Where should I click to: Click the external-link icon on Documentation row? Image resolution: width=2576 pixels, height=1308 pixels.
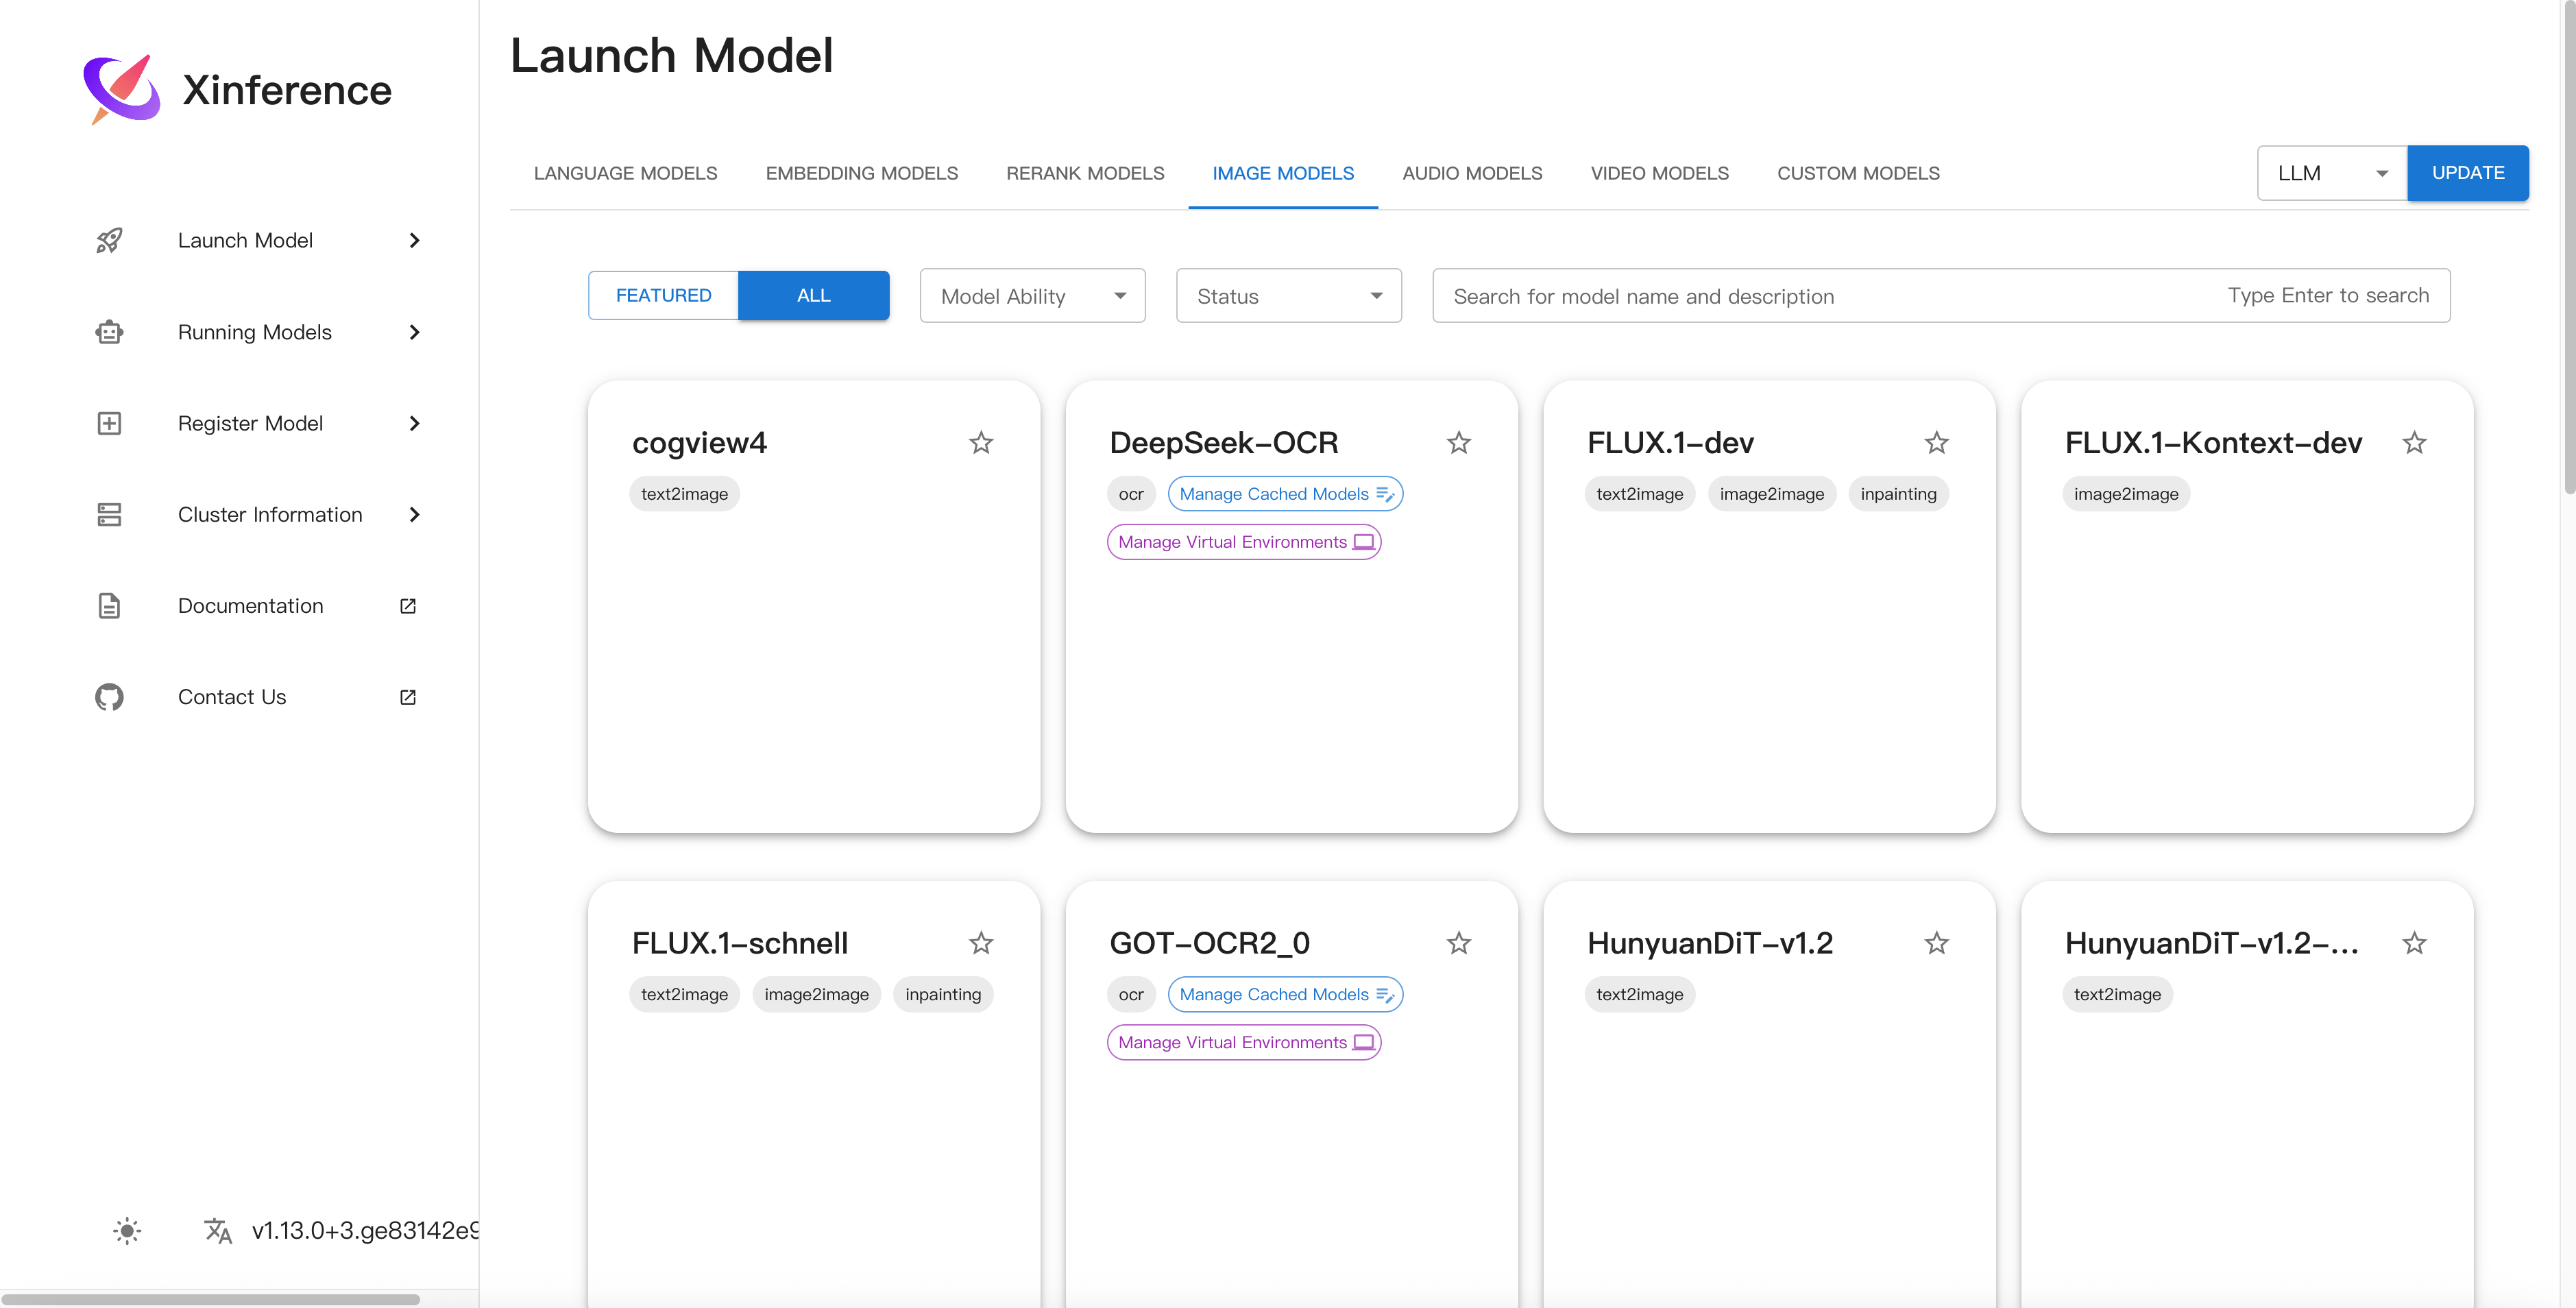coord(408,606)
